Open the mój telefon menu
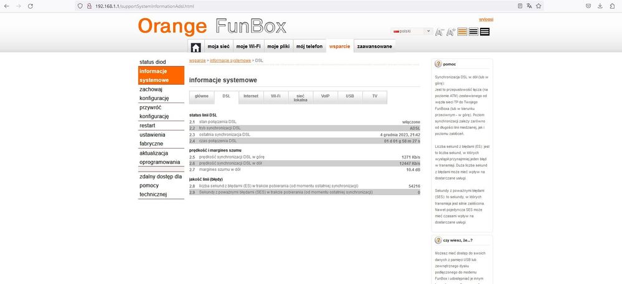The width and height of the screenshot is (622, 284). (x=309, y=47)
